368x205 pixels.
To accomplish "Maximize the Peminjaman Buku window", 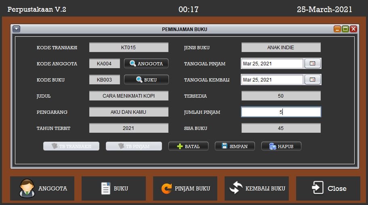I will pos(345,29).
